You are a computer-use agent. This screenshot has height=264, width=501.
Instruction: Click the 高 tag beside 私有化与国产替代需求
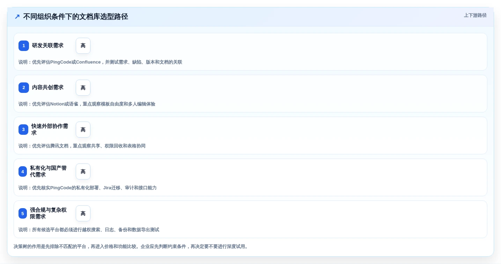pyautogui.click(x=83, y=171)
